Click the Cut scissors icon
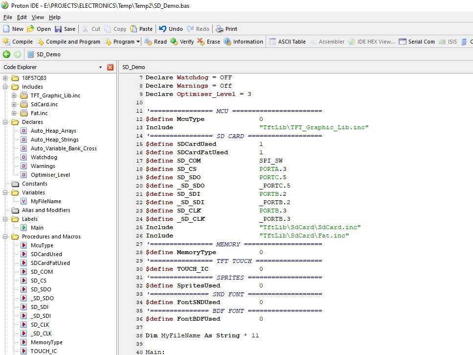Screen dimensions: 473x355 click(86, 29)
